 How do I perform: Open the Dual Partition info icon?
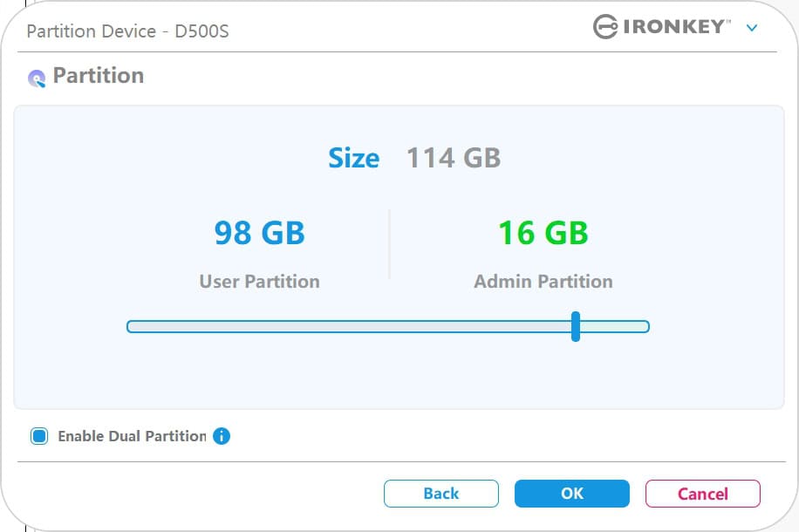coord(222,436)
